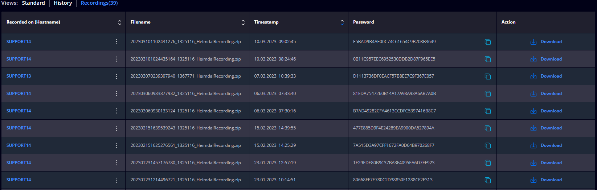
Task: Select timestamp 06.03.2023 07:33:40
Action: point(275,94)
